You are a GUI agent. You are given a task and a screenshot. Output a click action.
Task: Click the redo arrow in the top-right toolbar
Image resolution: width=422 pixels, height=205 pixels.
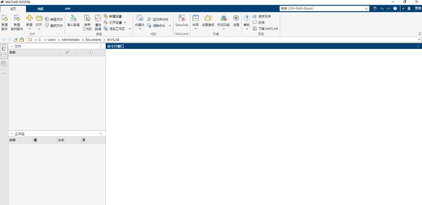(x=388, y=9)
